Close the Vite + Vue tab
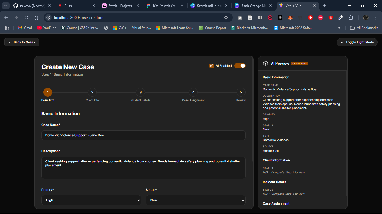The height and width of the screenshot is (214, 382). [x=315, y=6]
